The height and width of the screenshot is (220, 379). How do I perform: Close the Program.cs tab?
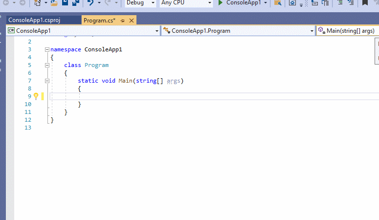point(132,21)
